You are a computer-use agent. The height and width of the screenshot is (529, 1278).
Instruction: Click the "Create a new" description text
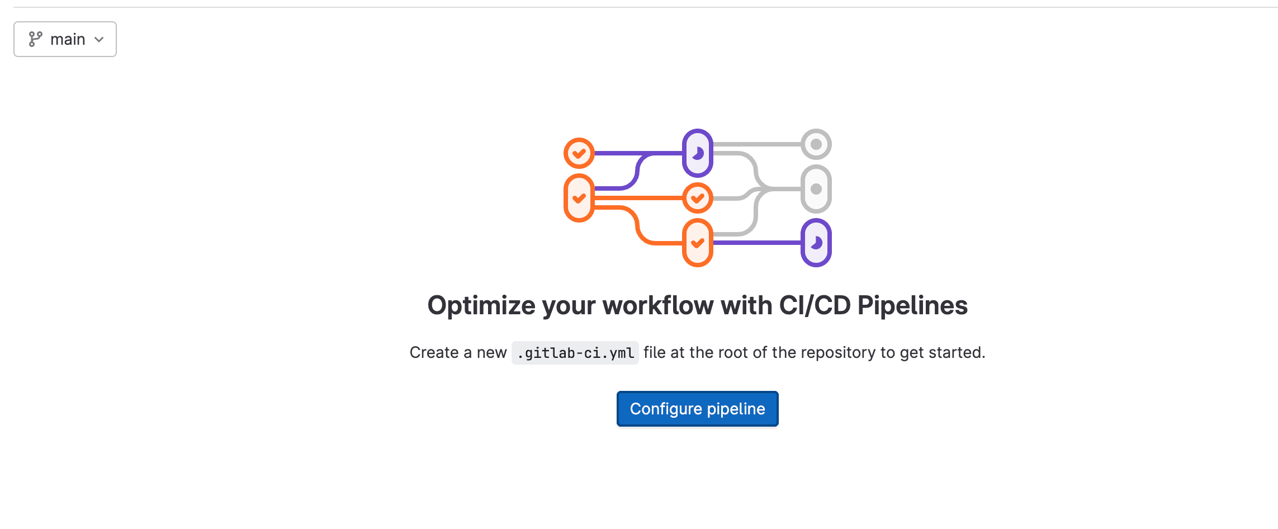(458, 353)
